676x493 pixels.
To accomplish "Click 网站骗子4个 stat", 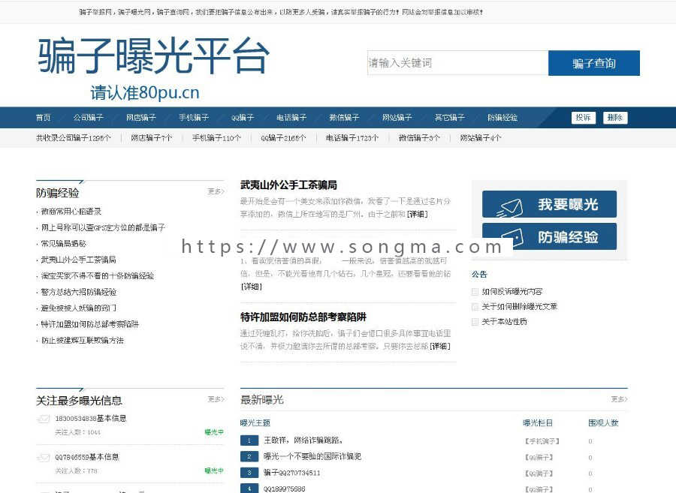I will click(480, 138).
